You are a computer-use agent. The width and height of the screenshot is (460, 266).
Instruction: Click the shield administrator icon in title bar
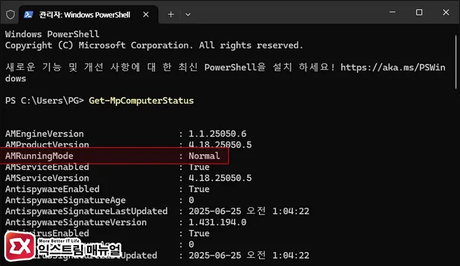(10, 14)
